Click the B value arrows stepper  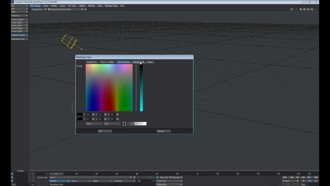click(x=118, y=114)
